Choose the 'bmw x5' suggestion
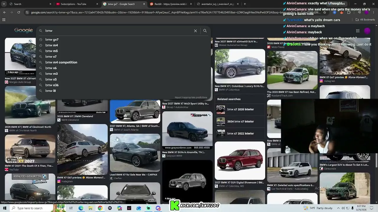 pos(123,79)
